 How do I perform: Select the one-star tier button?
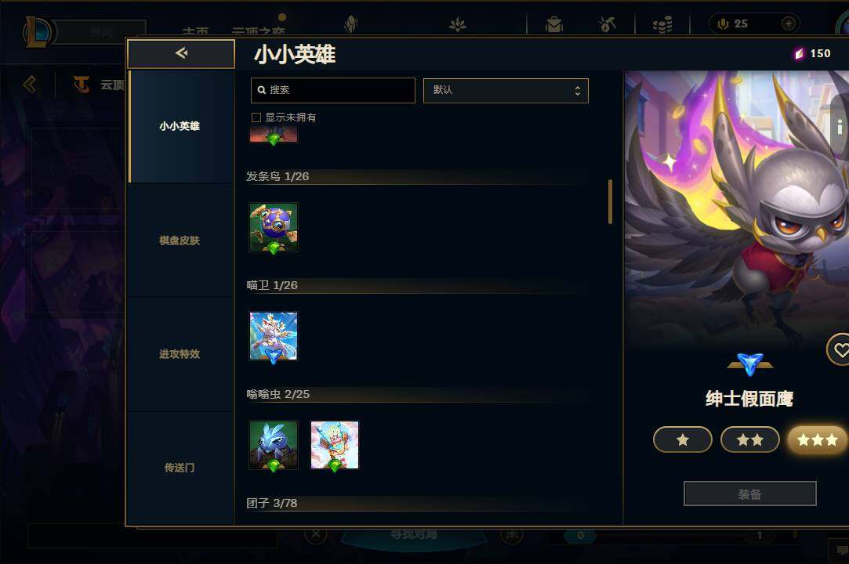click(682, 439)
